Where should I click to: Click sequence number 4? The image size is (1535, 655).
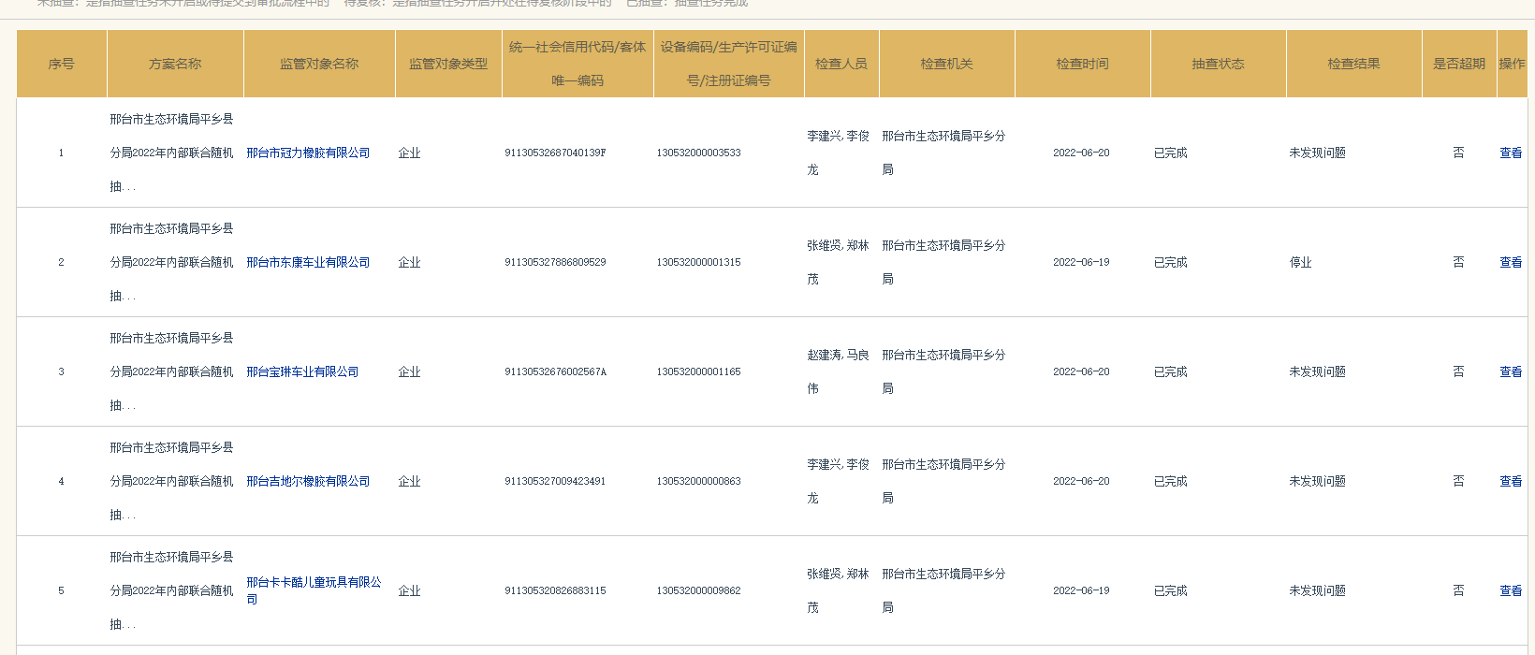point(62,481)
